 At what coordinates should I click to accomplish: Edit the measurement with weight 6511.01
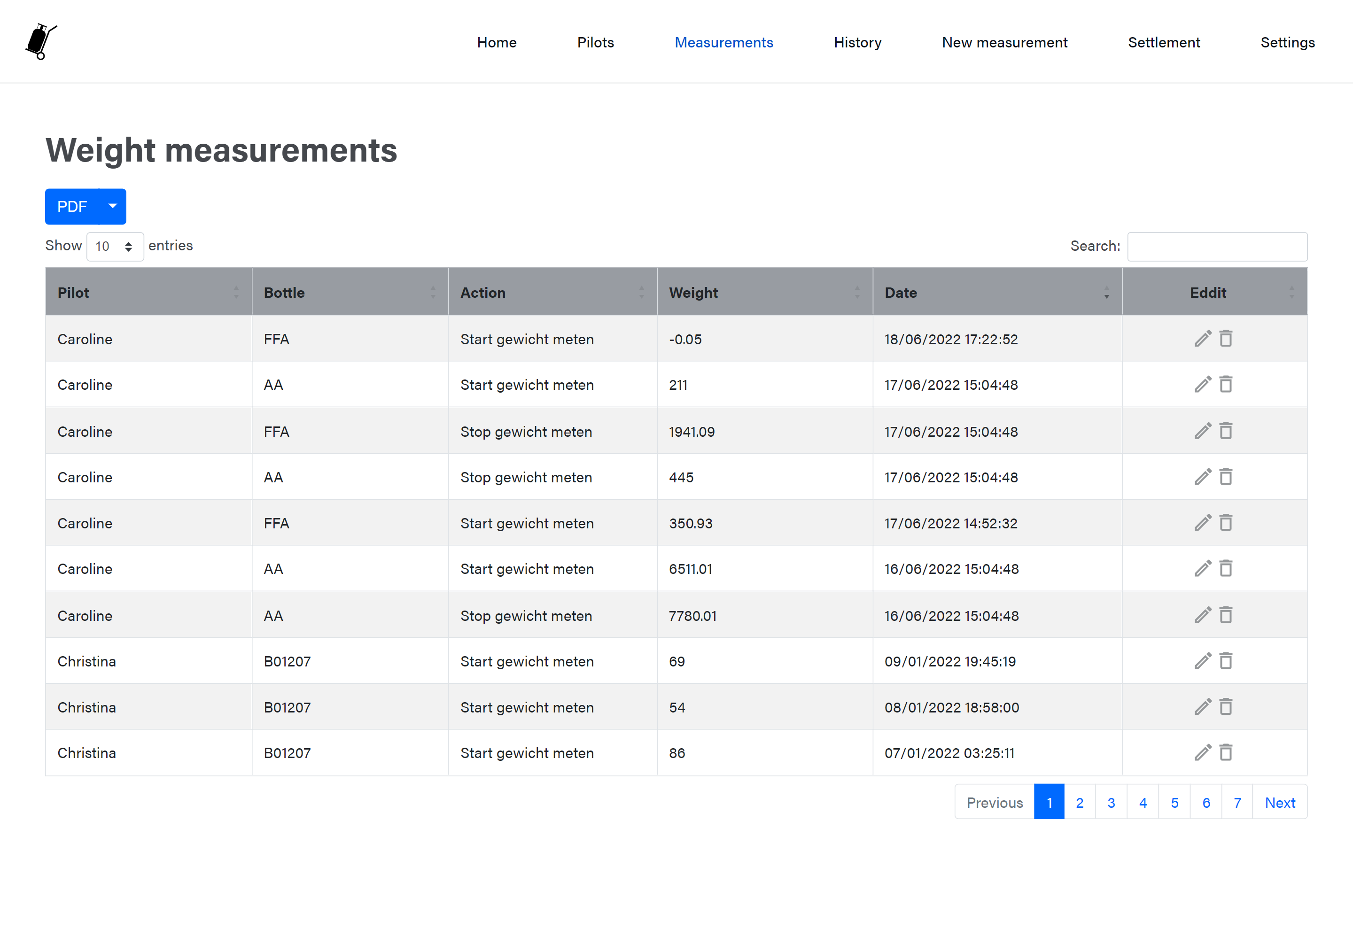[1203, 568]
